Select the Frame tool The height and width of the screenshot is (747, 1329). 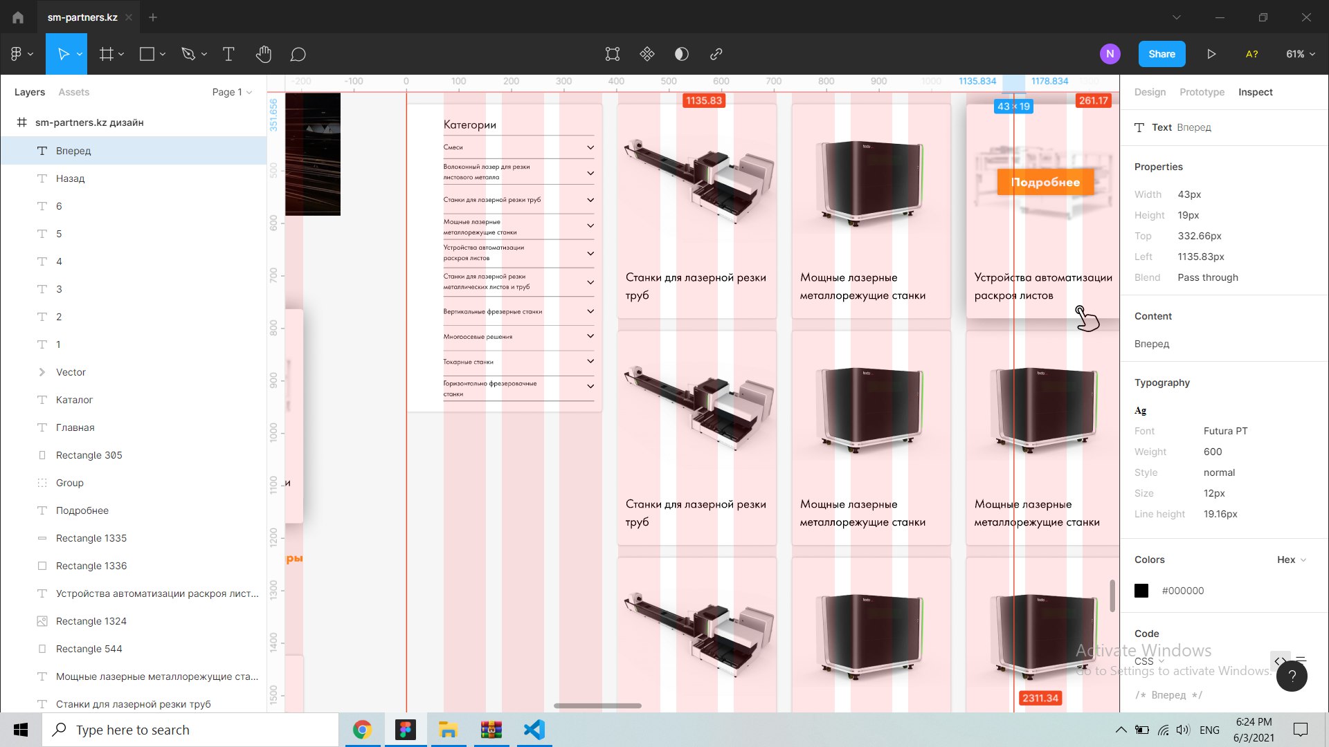point(106,54)
